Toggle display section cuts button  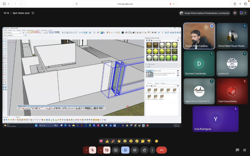point(84,32)
